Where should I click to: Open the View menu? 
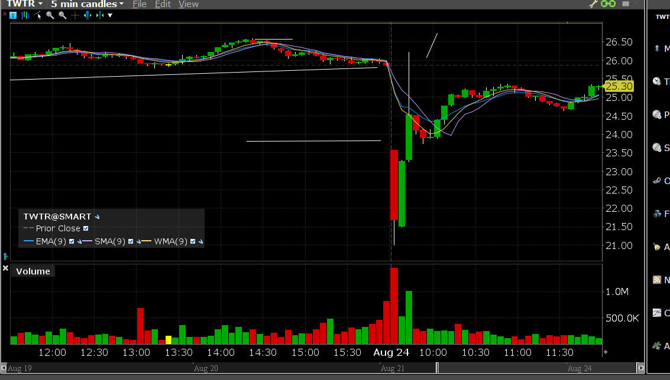pyautogui.click(x=188, y=4)
